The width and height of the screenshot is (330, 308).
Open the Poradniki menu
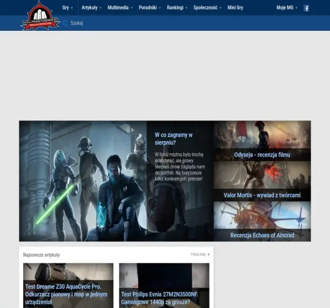click(x=148, y=8)
